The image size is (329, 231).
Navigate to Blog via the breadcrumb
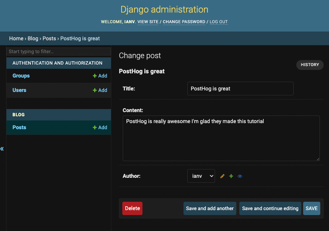[x=33, y=38]
